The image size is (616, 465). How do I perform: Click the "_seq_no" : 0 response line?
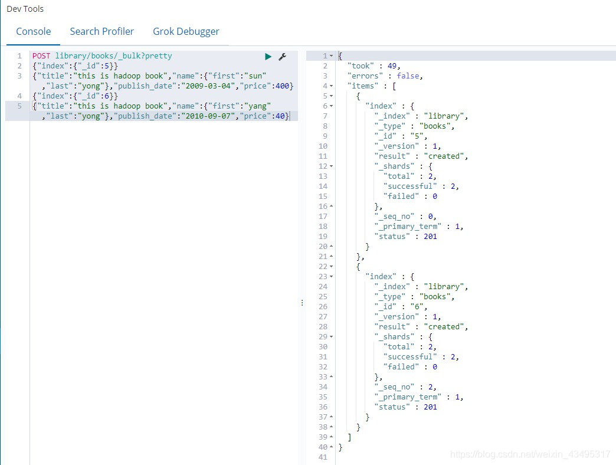coord(405,217)
